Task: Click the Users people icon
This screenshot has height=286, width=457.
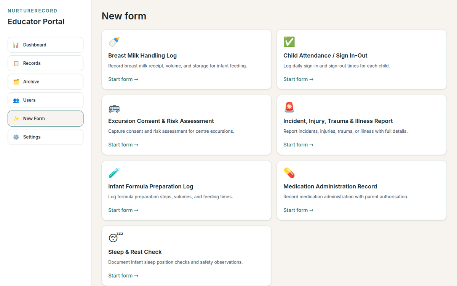Action: point(16,100)
